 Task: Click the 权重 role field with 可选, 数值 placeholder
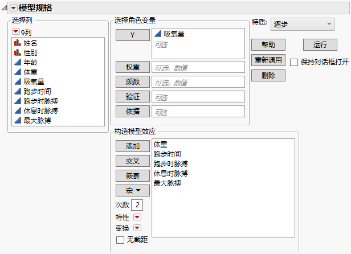pos(198,67)
